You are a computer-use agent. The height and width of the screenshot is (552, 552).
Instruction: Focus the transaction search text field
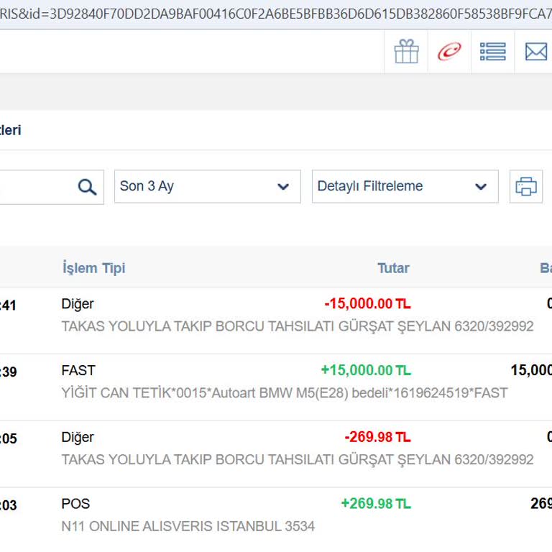coord(36,187)
